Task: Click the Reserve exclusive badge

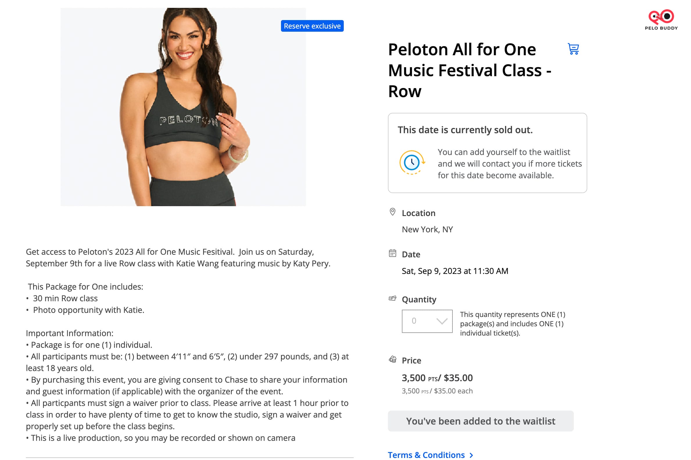Action: point(312,26)
